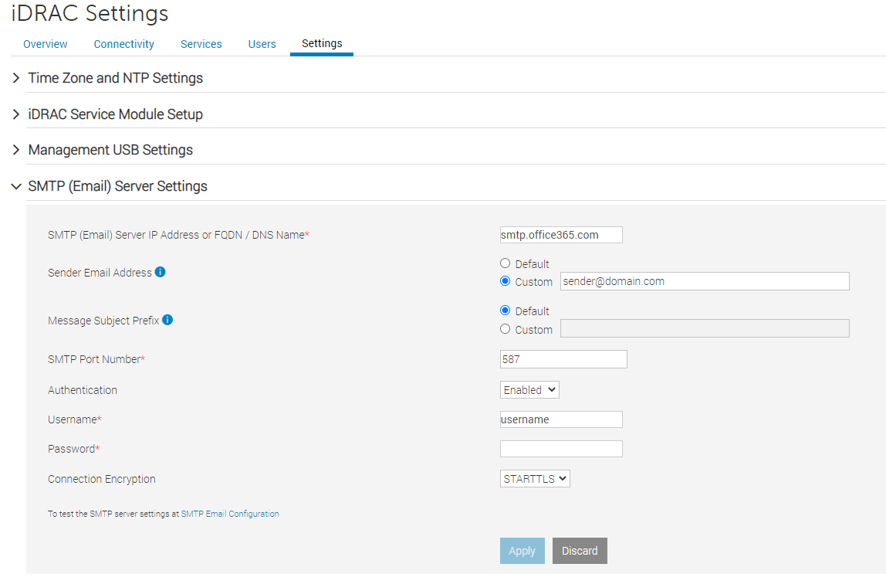Select Custom for Message Subject Prefix
The height and width of the screenshot is (584, 886).
point(505,328)
